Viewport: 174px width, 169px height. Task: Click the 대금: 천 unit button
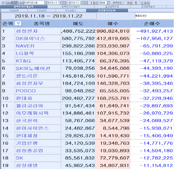click(132, 3)
